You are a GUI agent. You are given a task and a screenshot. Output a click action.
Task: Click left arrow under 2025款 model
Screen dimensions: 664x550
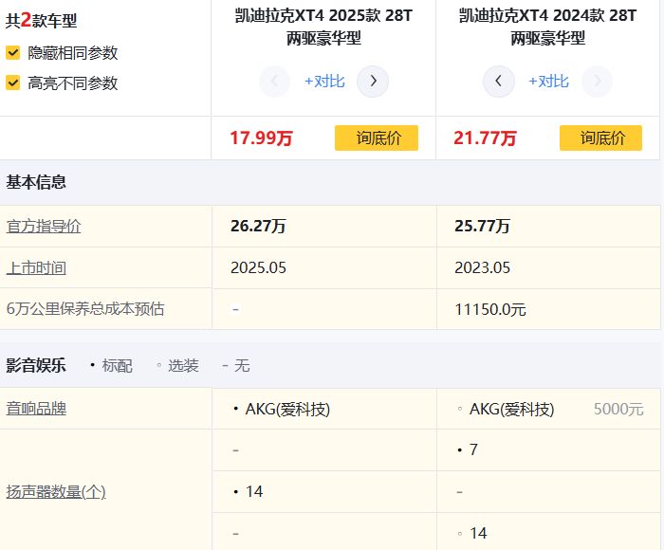pos(274,81)
